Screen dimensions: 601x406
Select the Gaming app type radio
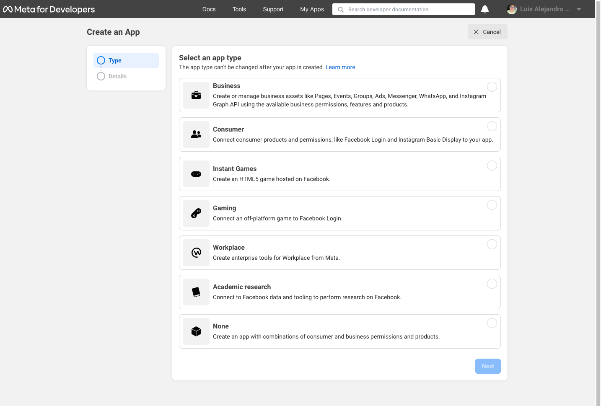(x=492, y=205)
